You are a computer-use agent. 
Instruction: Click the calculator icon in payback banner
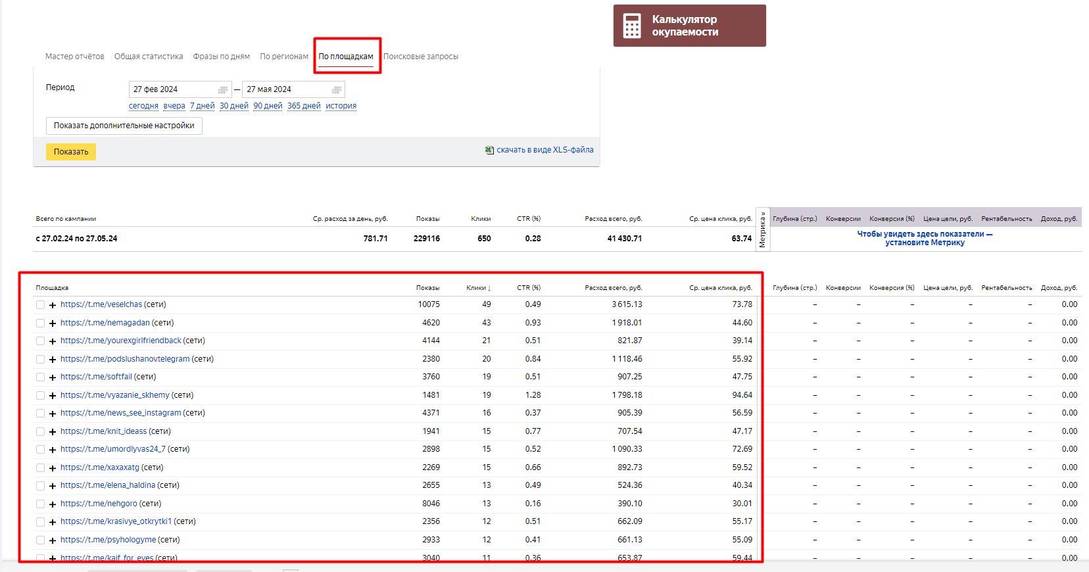pyautogui.click(x=632, y=26)
